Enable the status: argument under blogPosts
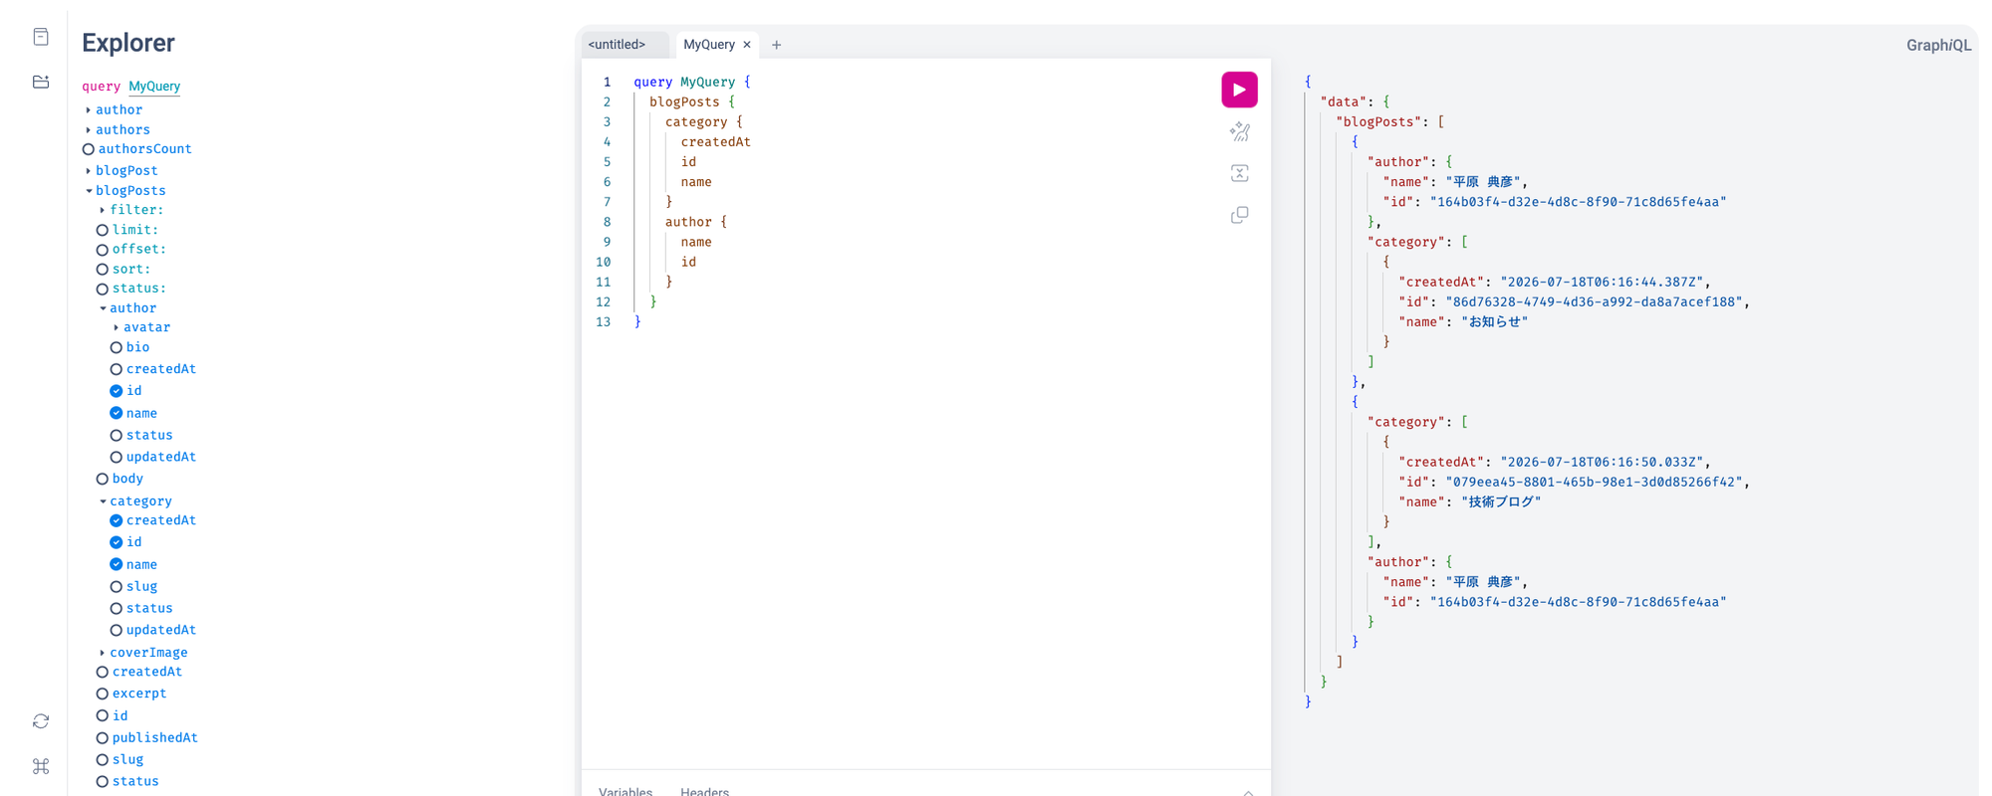1992x796 pixels. (x=103, y=289)
